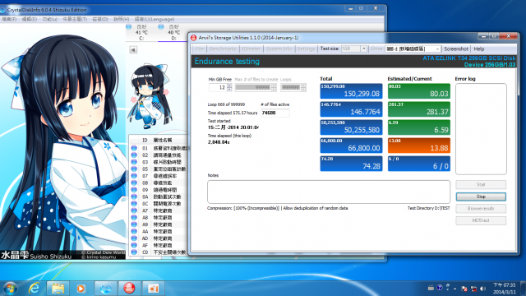Click the Show desktop strip on taskbar
This screenshot has width=526, height=296.
(x=523, y=289)
